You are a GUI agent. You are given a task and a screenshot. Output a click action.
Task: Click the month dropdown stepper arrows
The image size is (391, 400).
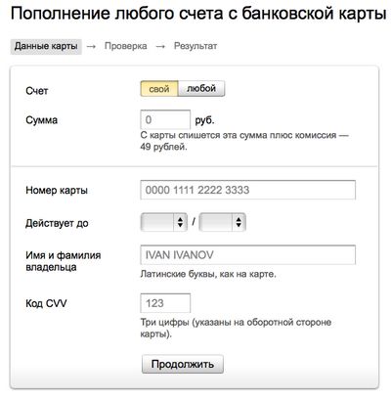pyautogui.click(x=180, y=222)
